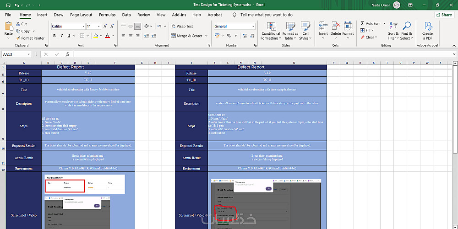Expand the Font Color arrow
Viewport: 458px width, 229px height.
(113, 36)
